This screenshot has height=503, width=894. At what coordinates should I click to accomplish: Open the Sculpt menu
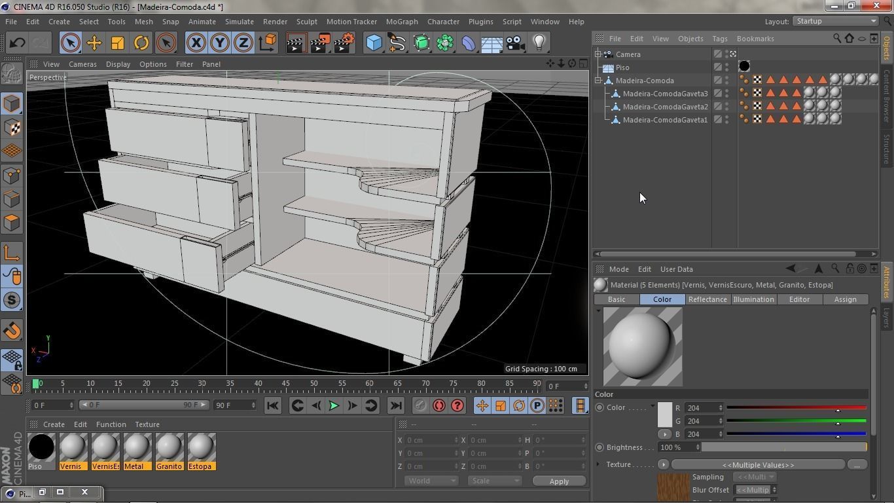[306, 22]
